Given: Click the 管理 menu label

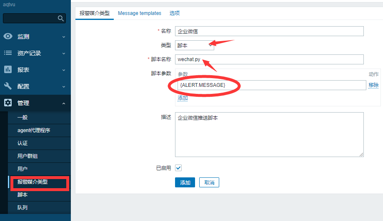Looking at the screenshot, I should tap(23, 103).
